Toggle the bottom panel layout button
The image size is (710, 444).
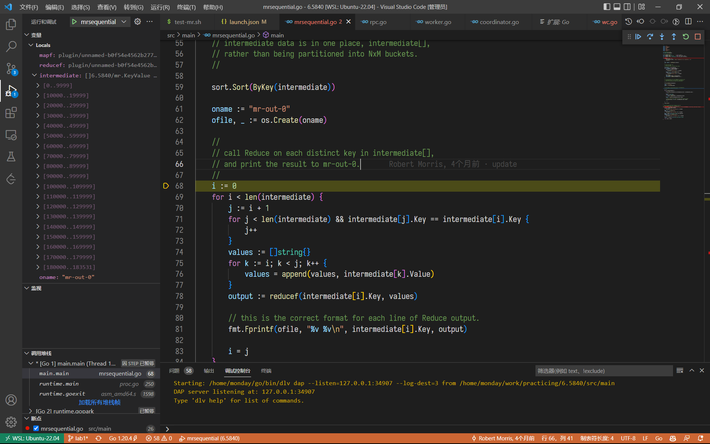[x=617, y=7]
